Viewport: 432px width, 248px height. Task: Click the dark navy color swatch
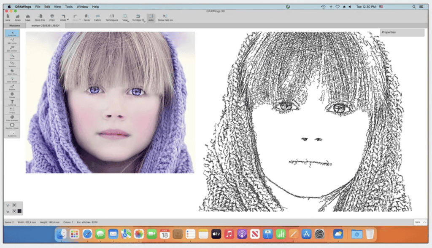19,211
